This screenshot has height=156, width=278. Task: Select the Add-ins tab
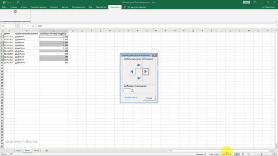115,7
